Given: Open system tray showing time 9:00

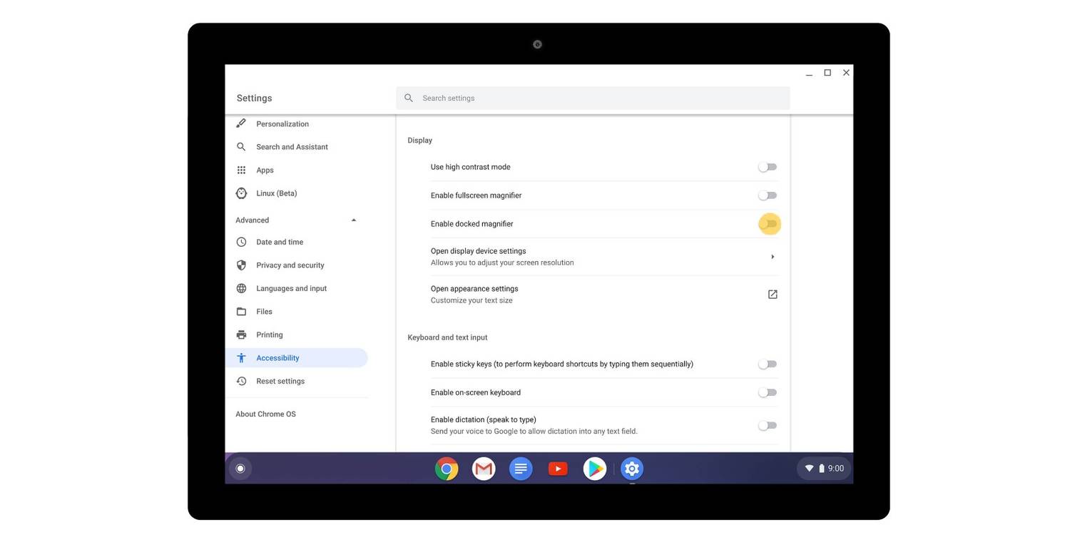Looking at the screenshot, I should click(824, 469).
